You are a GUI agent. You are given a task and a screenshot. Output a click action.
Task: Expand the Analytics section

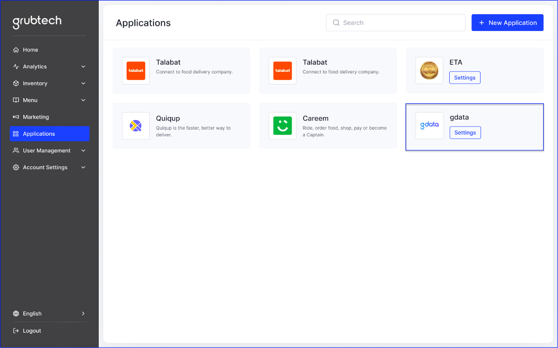(x=83, y=66)
